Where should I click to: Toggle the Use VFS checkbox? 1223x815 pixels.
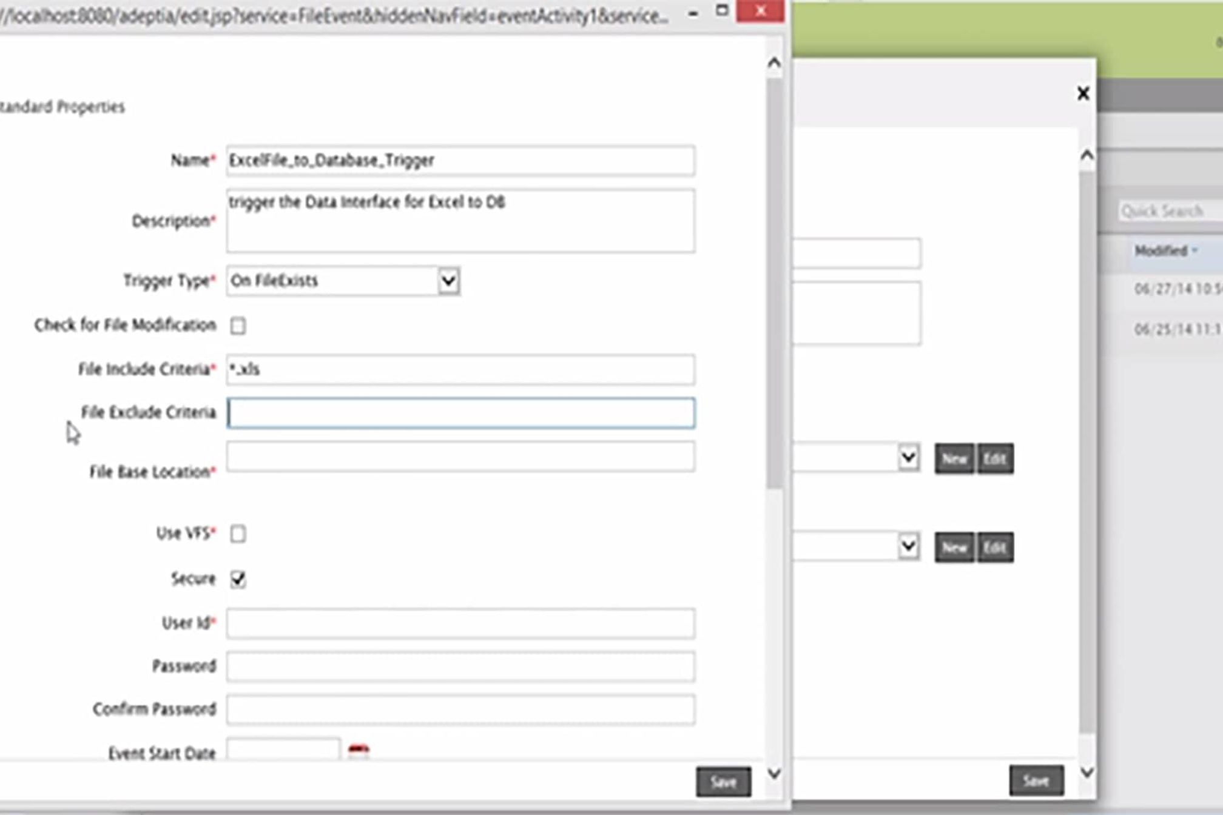point(238,534)
